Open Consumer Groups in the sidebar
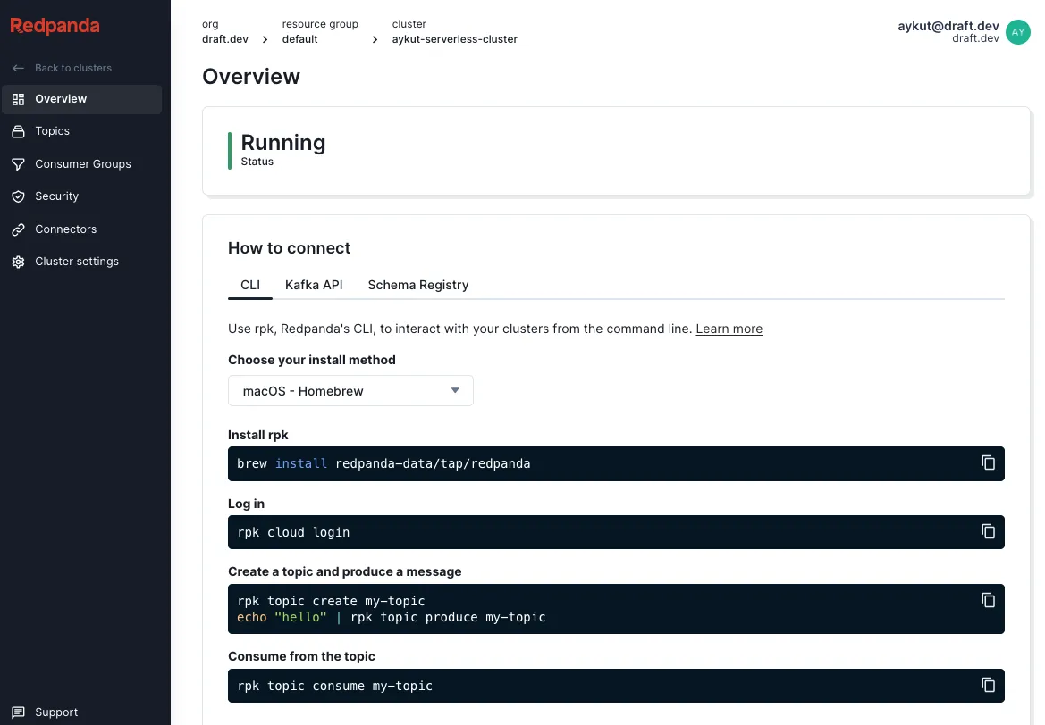This screenshot has width=1045, height=725. tap(81, 163)
